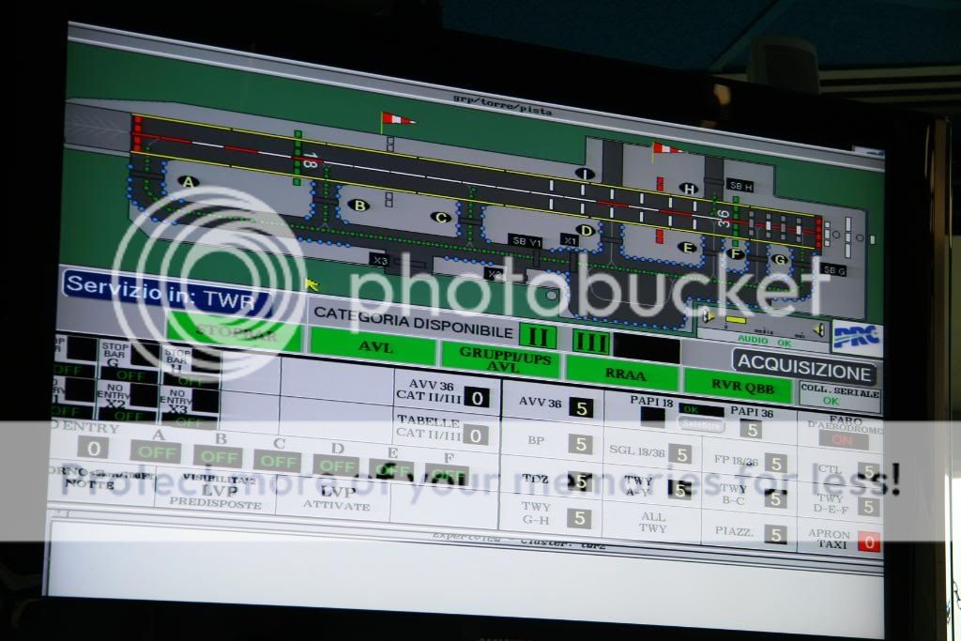Select taxiway H marker on the map

click(x=689, y=189)
